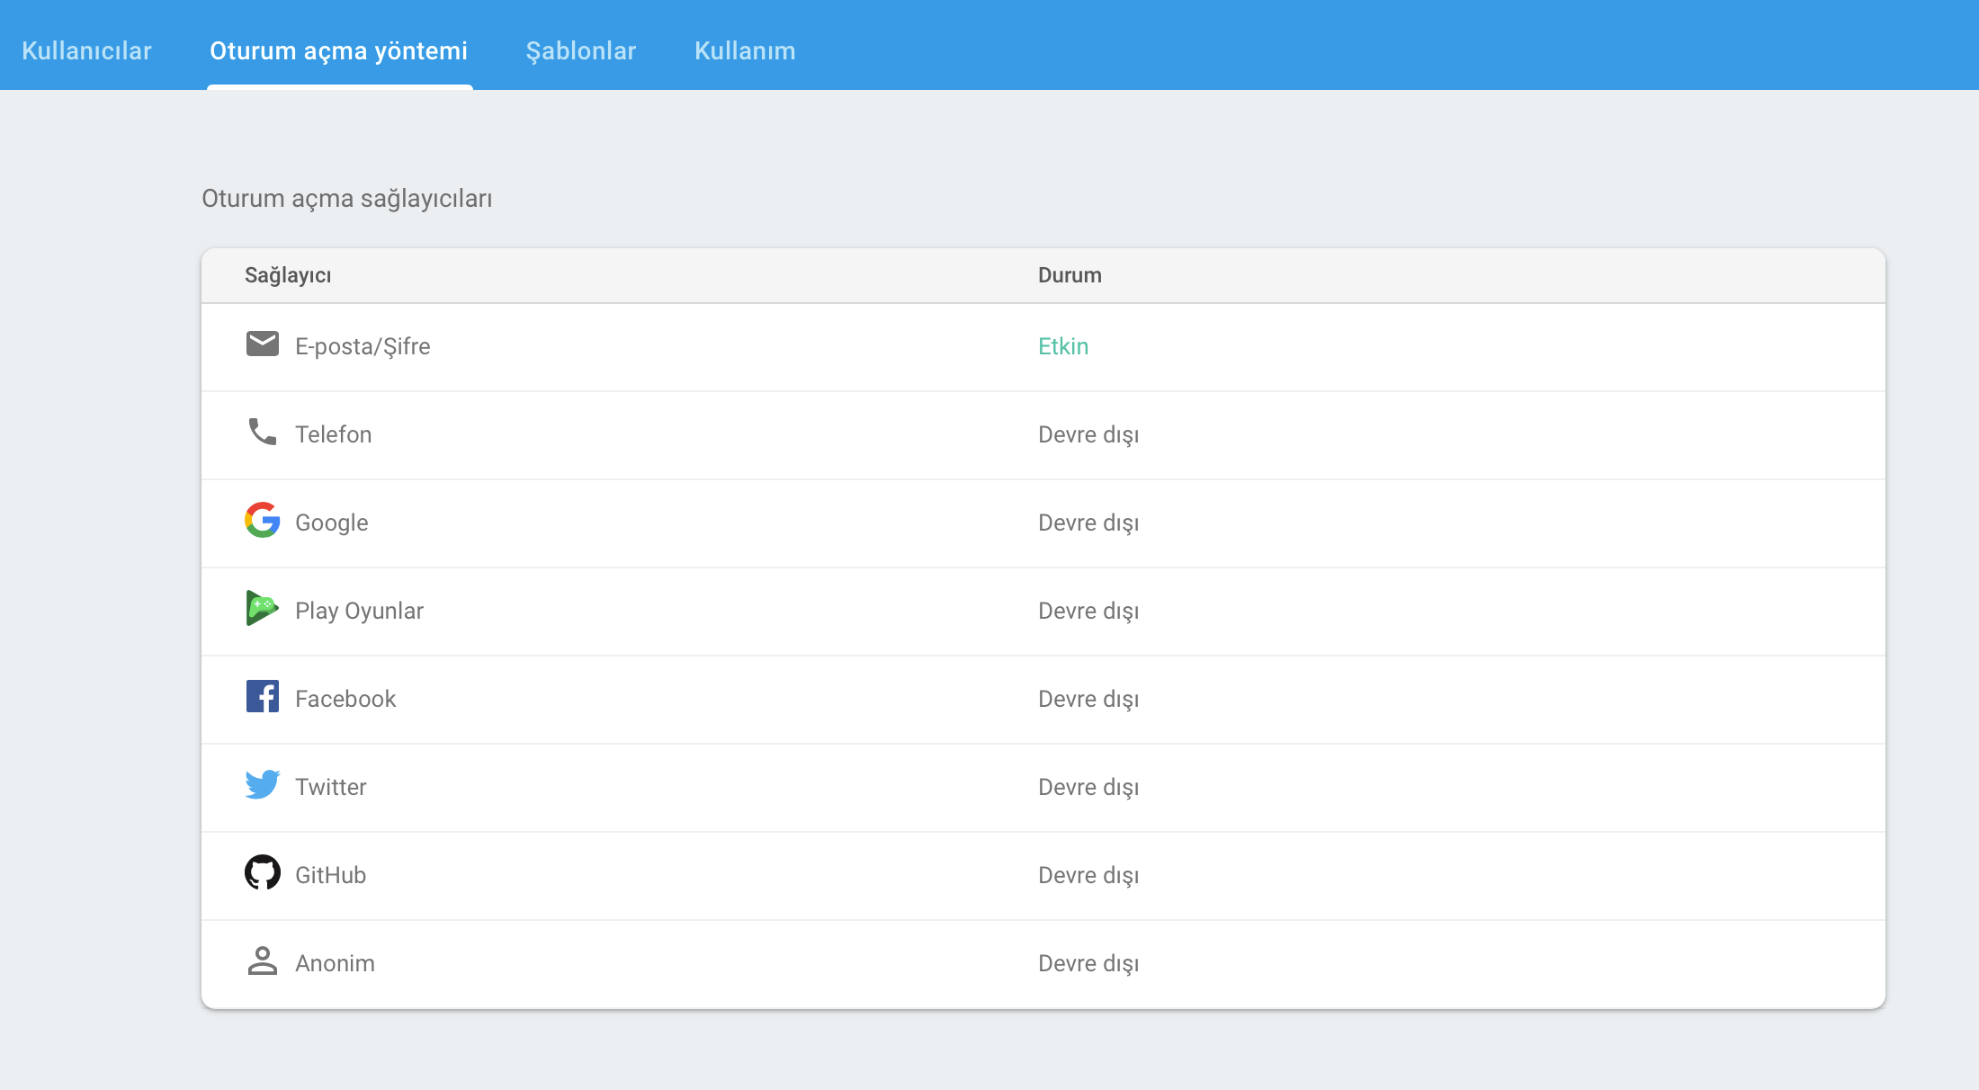The height and width of the screenshot is (1090, 1979).
Task: Select the Play Oyunlar provider label
Action: click(359, 611)
